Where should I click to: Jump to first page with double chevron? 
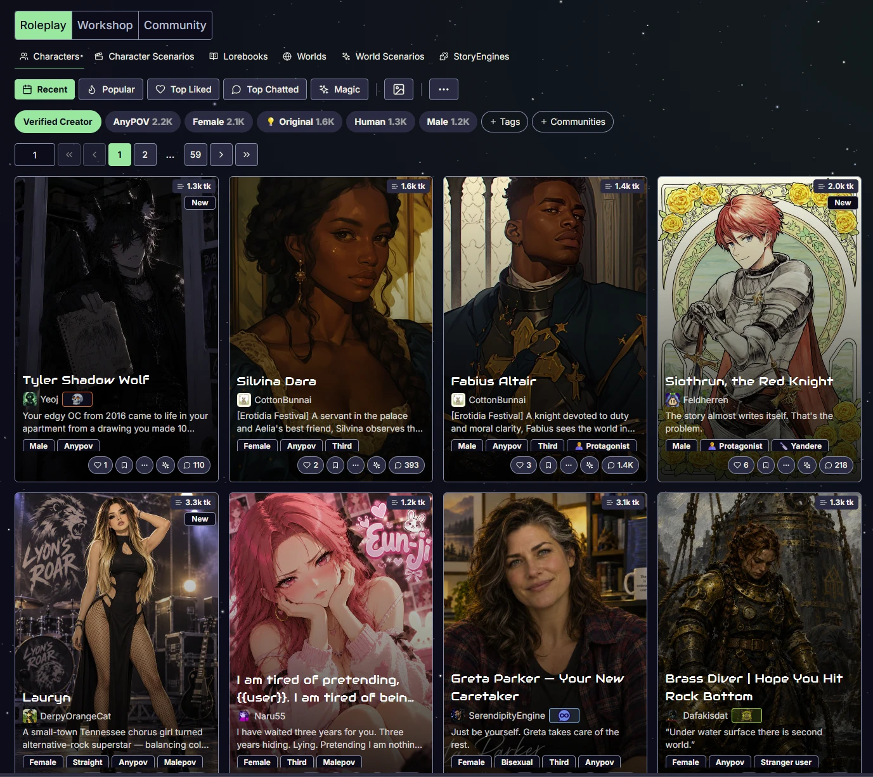click(x=69, y=155)
